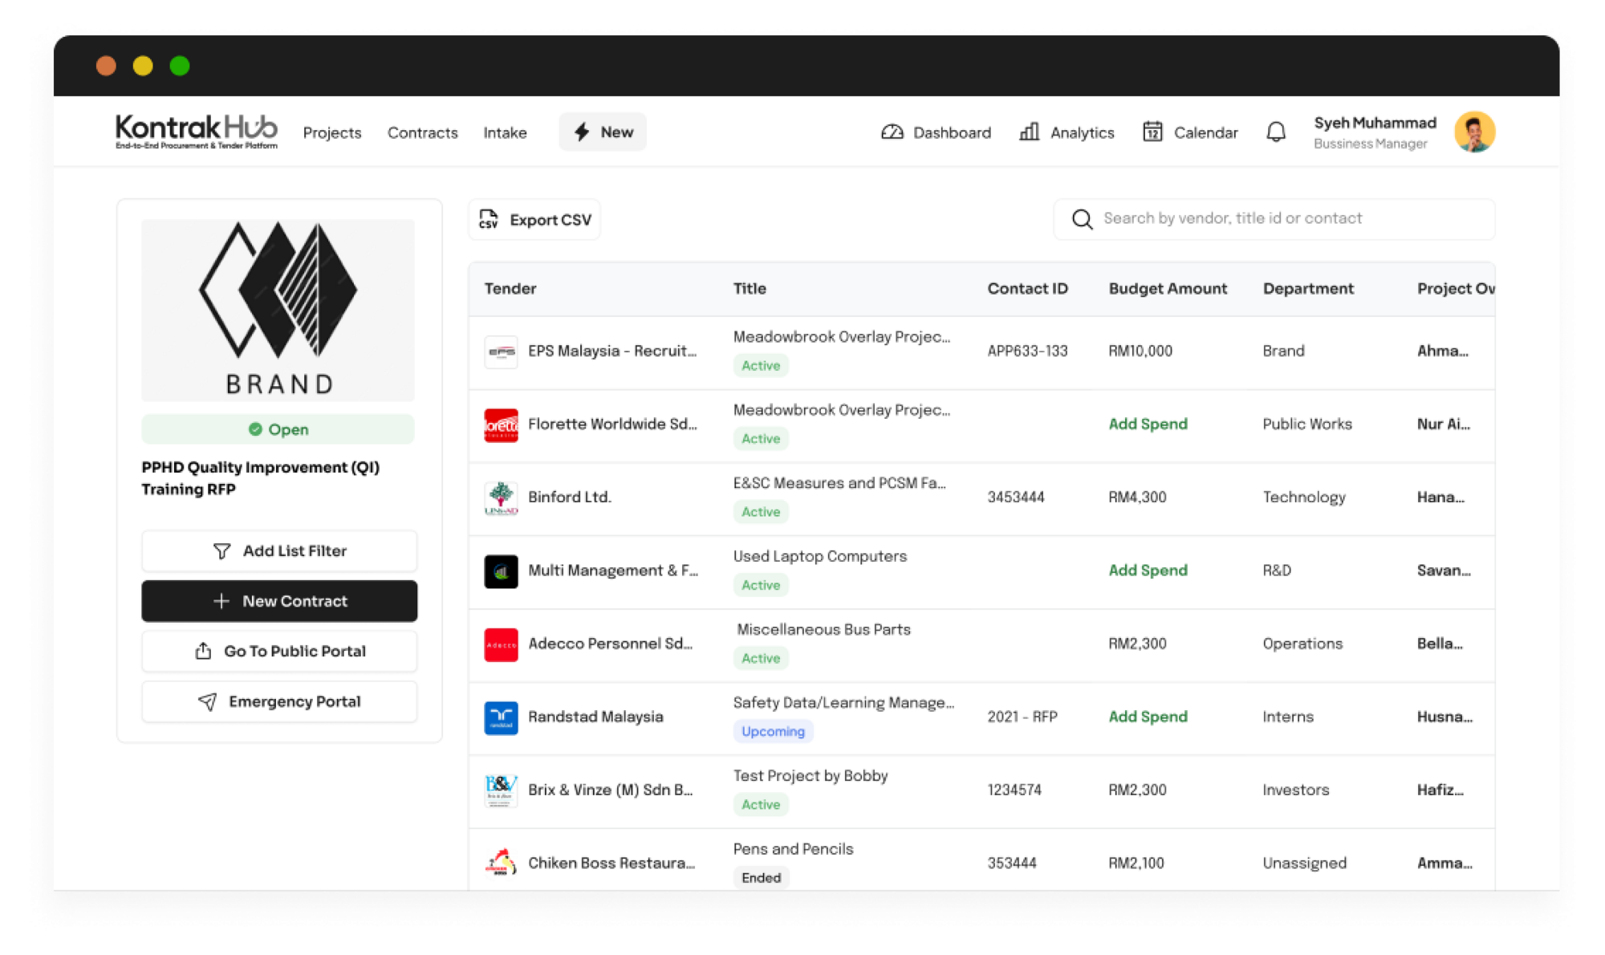Click the Brix & Vinze logo icon
Image resolution: width=1605 pixels, height=955 pixels.
click(x=501, y=790)
